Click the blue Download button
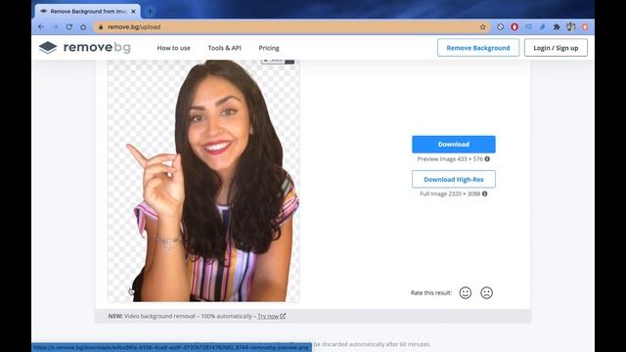The image size is (626, 352). pyautogui.click(x=454, y=144)
